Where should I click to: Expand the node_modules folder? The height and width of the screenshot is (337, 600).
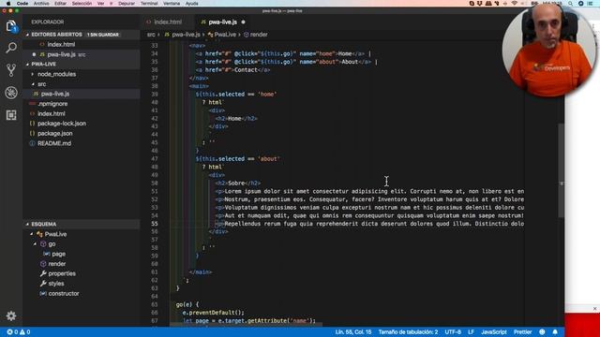pos(33,74)
